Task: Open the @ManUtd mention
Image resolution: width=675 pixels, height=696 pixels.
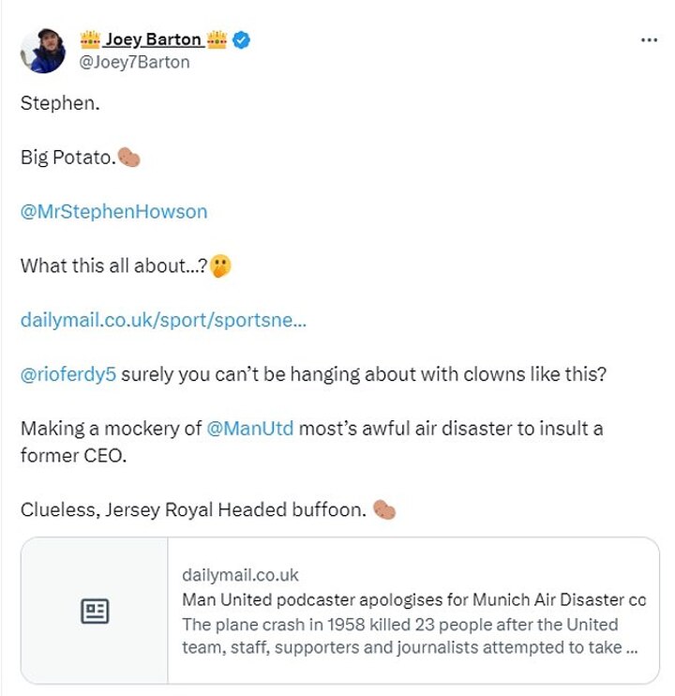Action: coord(250,429)
